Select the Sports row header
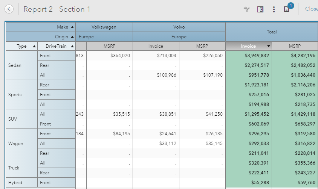Image resolution: width=318 pixels, height=189 pixels. pyautogui.click(x=15, y=95)
